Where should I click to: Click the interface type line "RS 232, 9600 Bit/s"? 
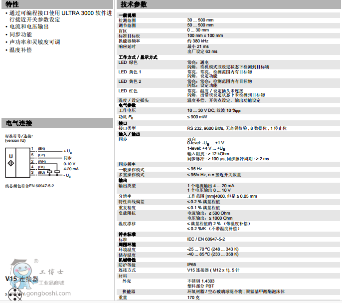pos(237,128)
